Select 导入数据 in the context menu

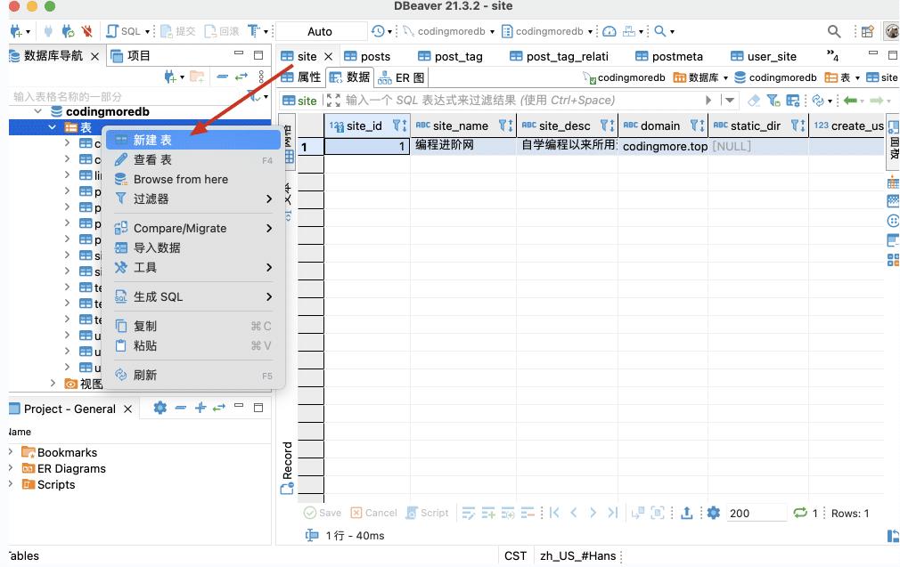[157, 247]
